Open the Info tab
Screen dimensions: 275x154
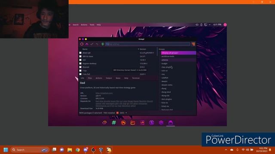pos(82,78)
